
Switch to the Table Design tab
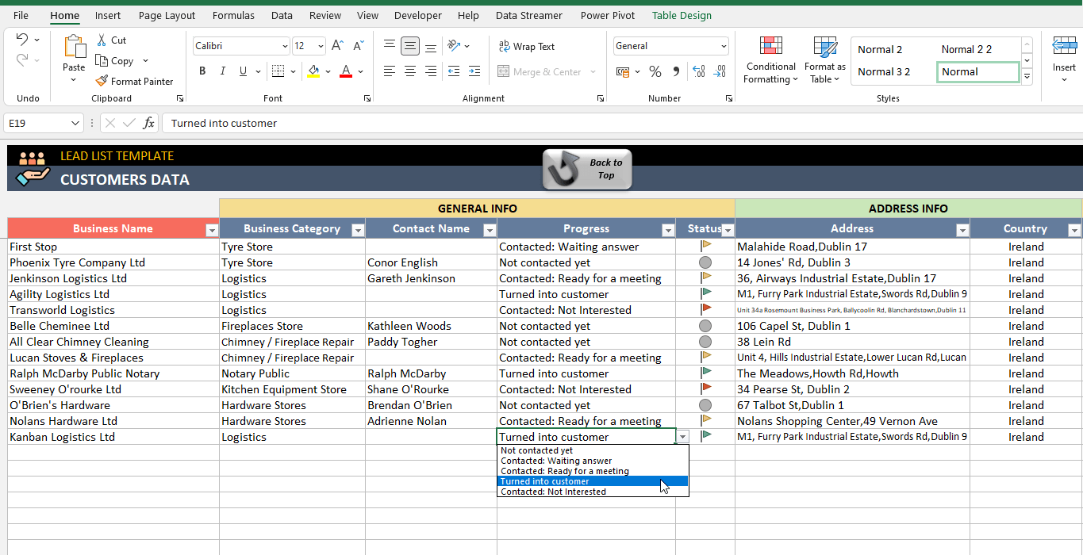point(682,15)
